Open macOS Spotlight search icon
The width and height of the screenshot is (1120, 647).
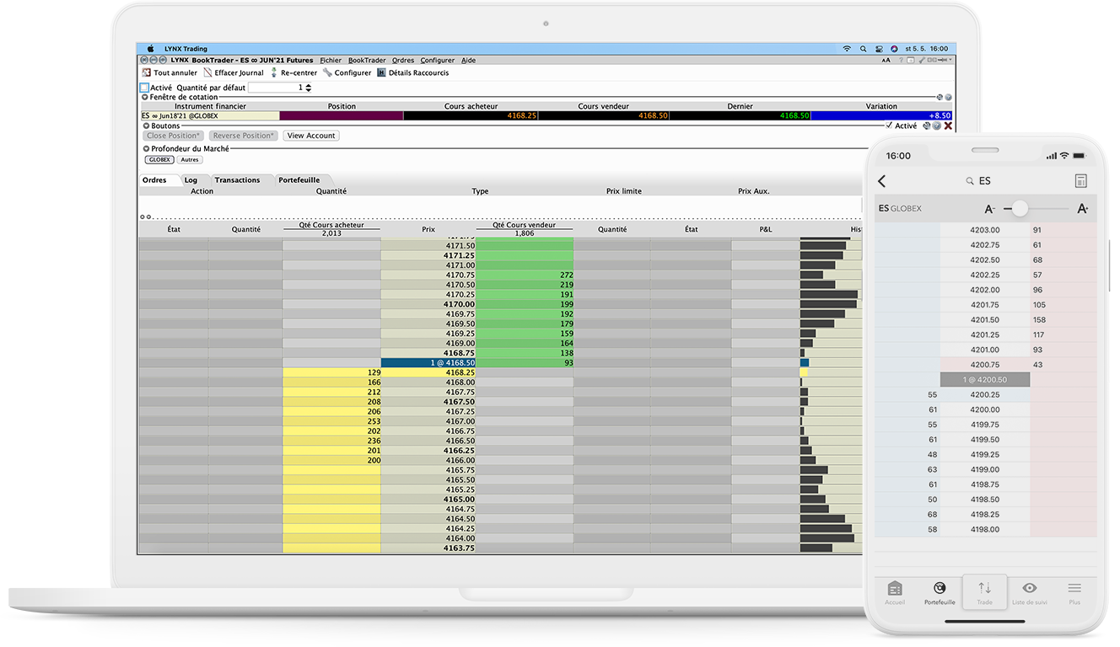pyautogui.click(x=863, y=49)
